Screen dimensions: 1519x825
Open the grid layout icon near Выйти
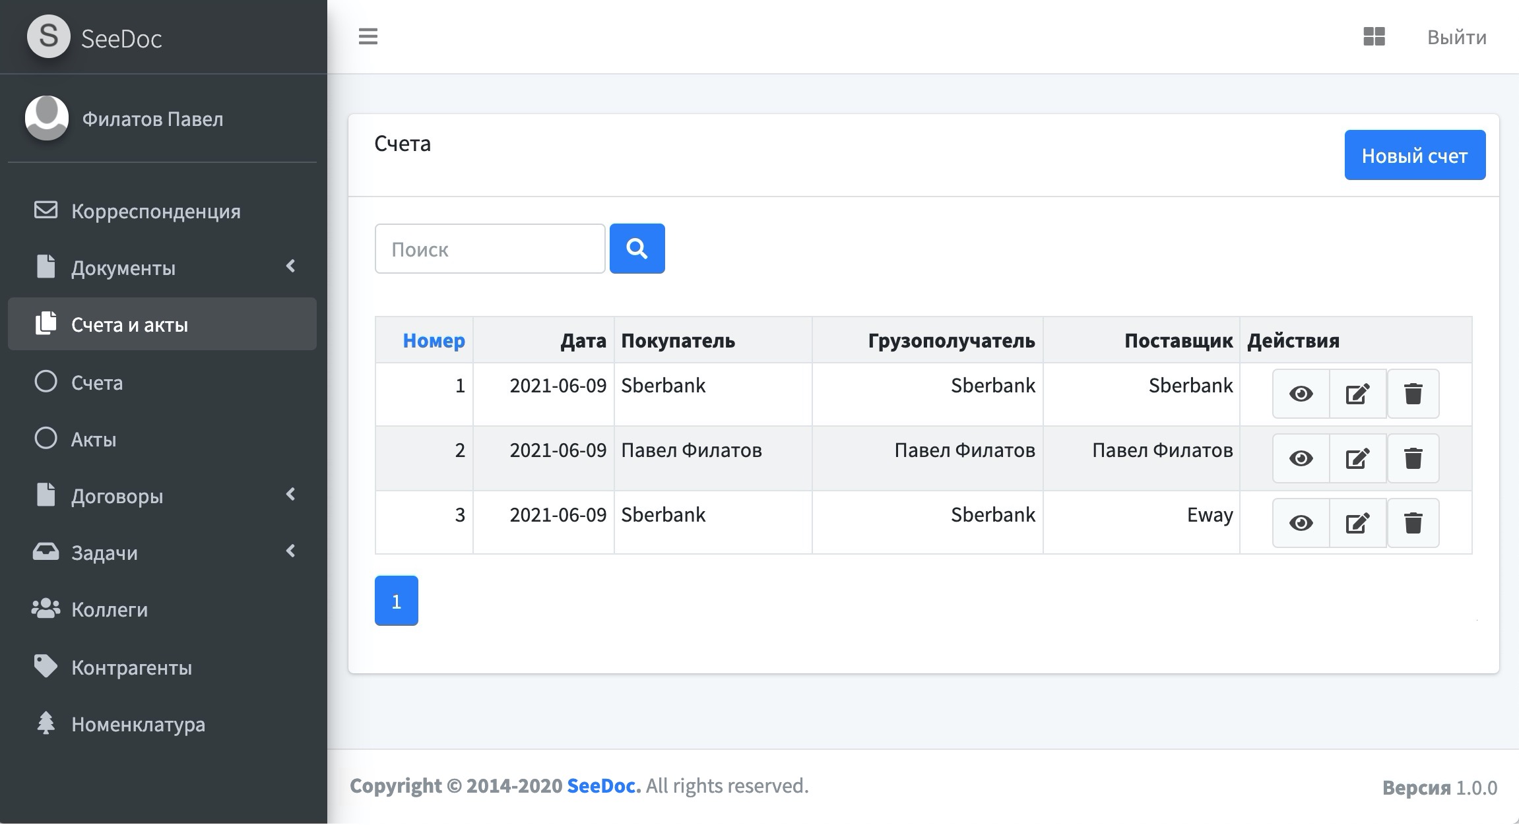(x=1374, y=36)
